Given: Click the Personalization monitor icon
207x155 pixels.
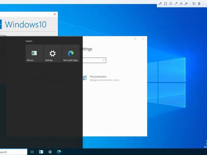Looking at the screenshot, I should pyautogui.click(x=85, y=78).
